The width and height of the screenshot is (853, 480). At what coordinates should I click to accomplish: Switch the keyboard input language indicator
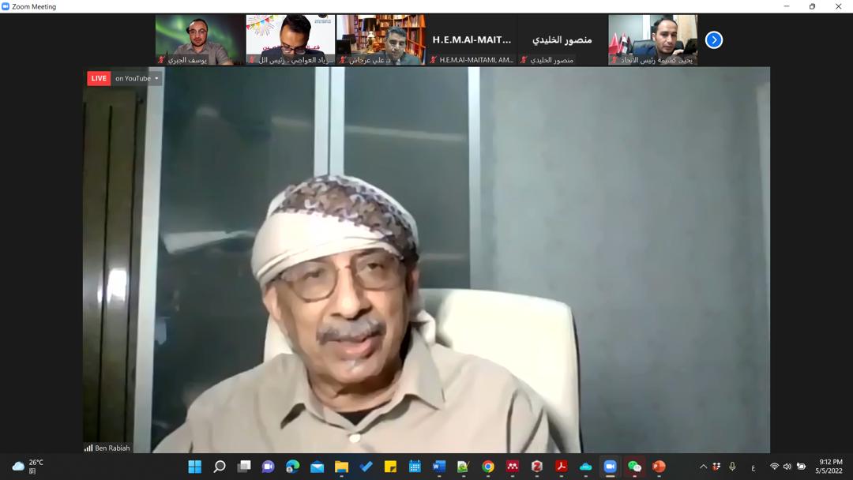point(753,467)
